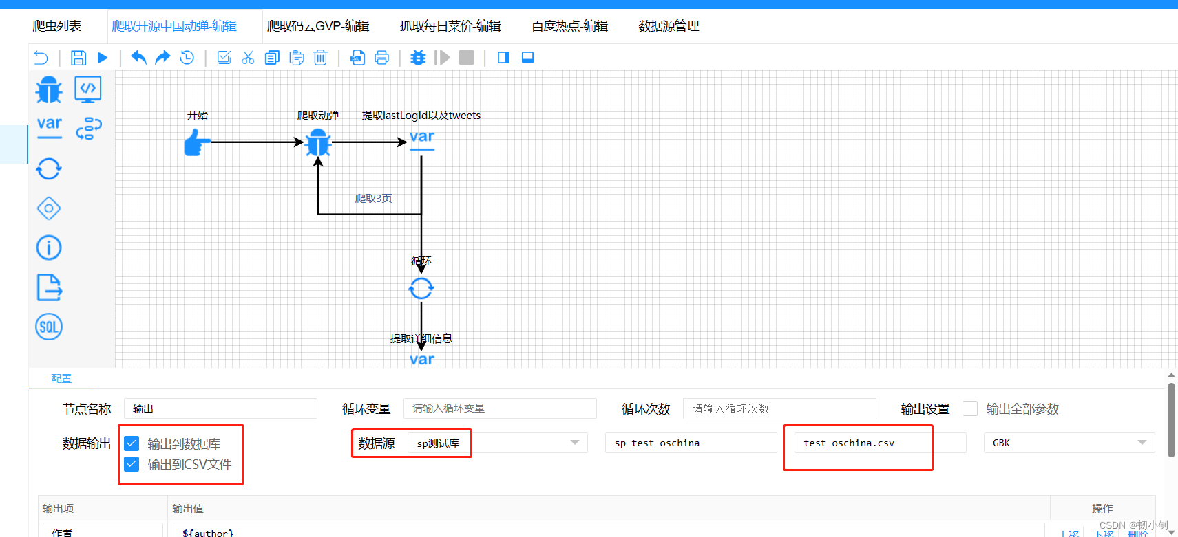Image resolution: width=1178 pixels, height=537 pixels.
Task: Save the crawler with floppy disk icon
Action: [x=78, y=58]
